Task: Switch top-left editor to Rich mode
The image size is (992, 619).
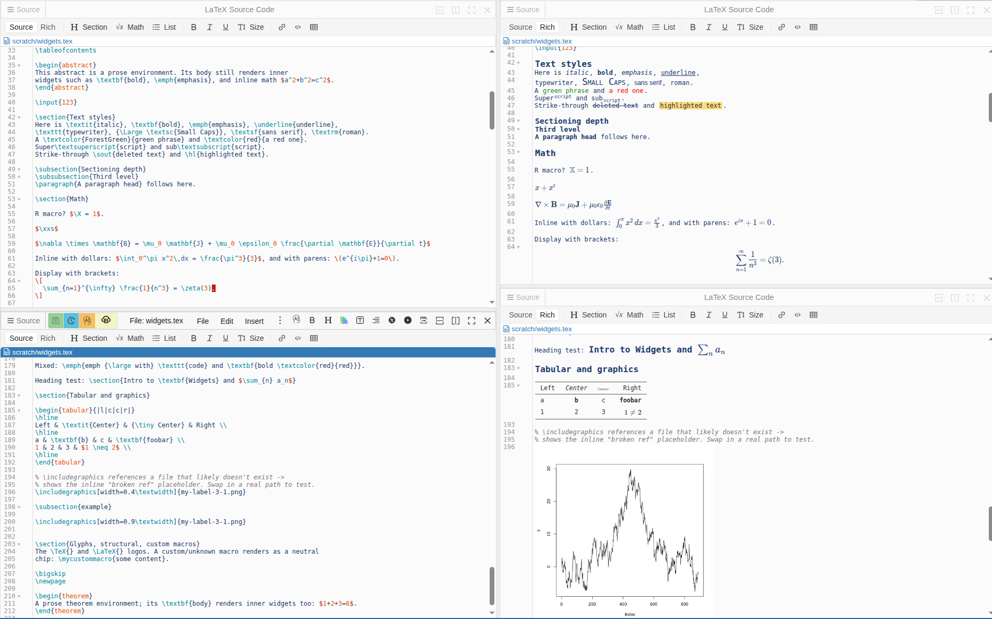Action: (x=48, y=27)
